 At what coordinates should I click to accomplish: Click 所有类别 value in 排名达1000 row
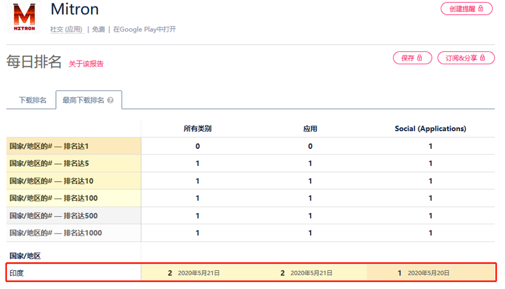coord(197,233)
